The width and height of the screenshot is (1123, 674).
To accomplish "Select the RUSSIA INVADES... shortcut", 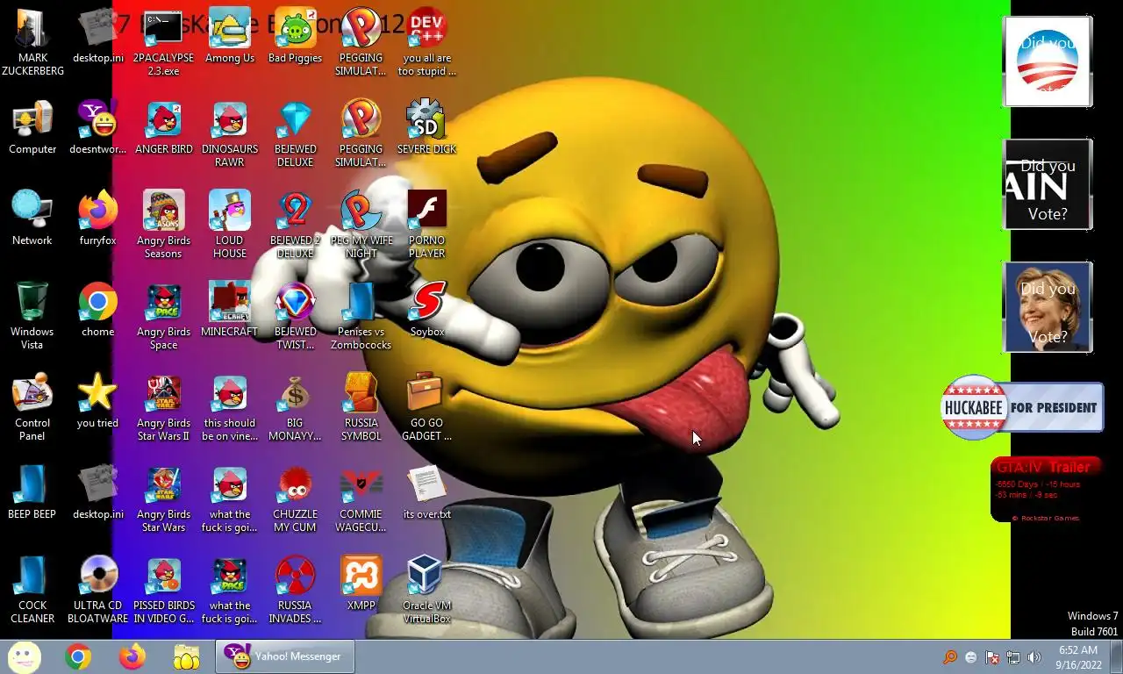I will (x=296, y=590).
